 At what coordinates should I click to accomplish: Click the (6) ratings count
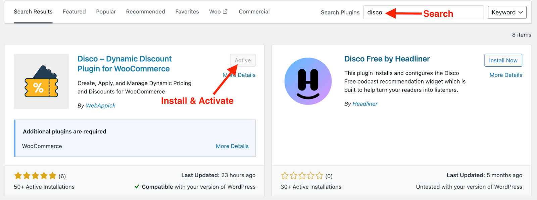click(x=62, y=176)
